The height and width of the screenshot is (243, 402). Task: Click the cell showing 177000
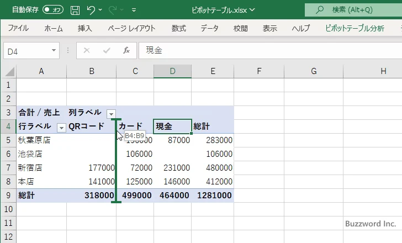pyautogui.click(x=92, y=168)
